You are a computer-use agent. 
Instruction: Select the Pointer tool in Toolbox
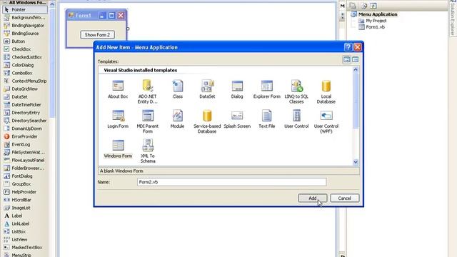coord(25,9)
